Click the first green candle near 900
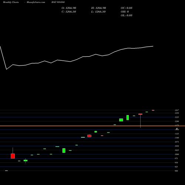The image size is (185, 185). pyautogui.click(x=6, y=171)
